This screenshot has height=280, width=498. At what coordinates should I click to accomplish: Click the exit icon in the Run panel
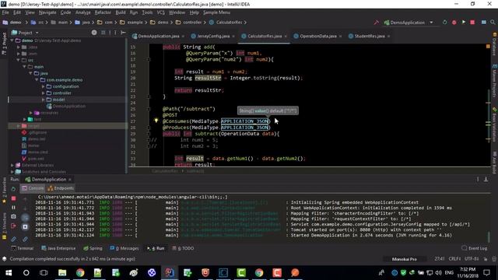pyautogui.click(x=13, y=226)
